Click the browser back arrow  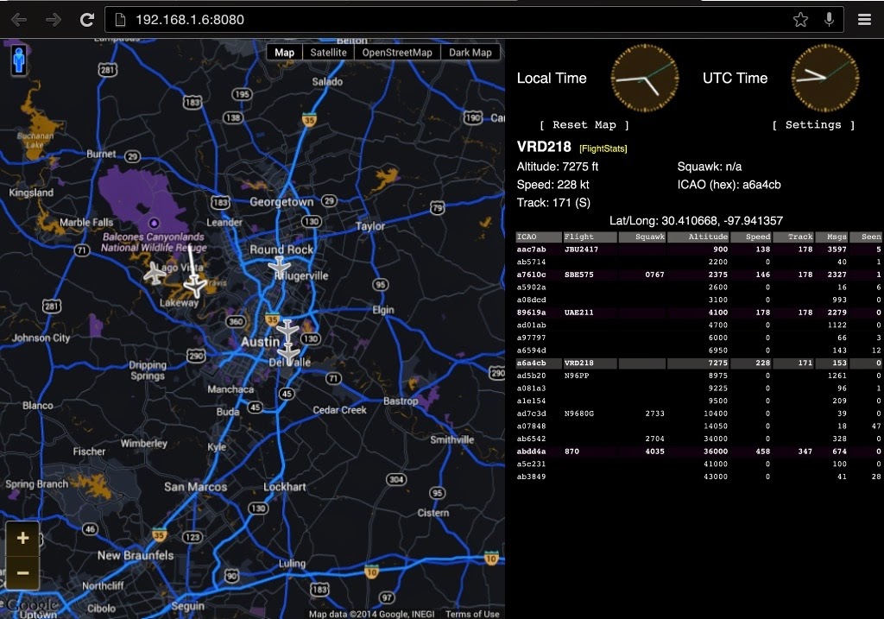point(19,20)
